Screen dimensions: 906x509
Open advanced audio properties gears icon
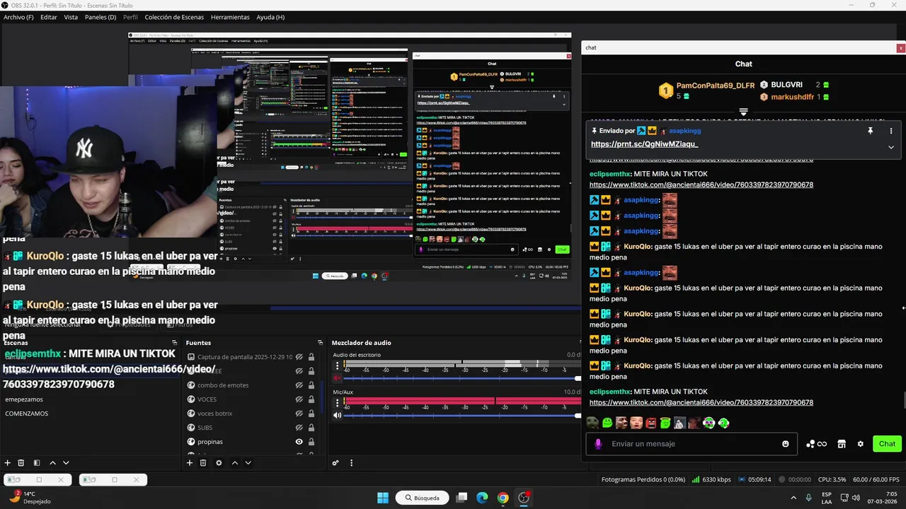coord(336,462)
